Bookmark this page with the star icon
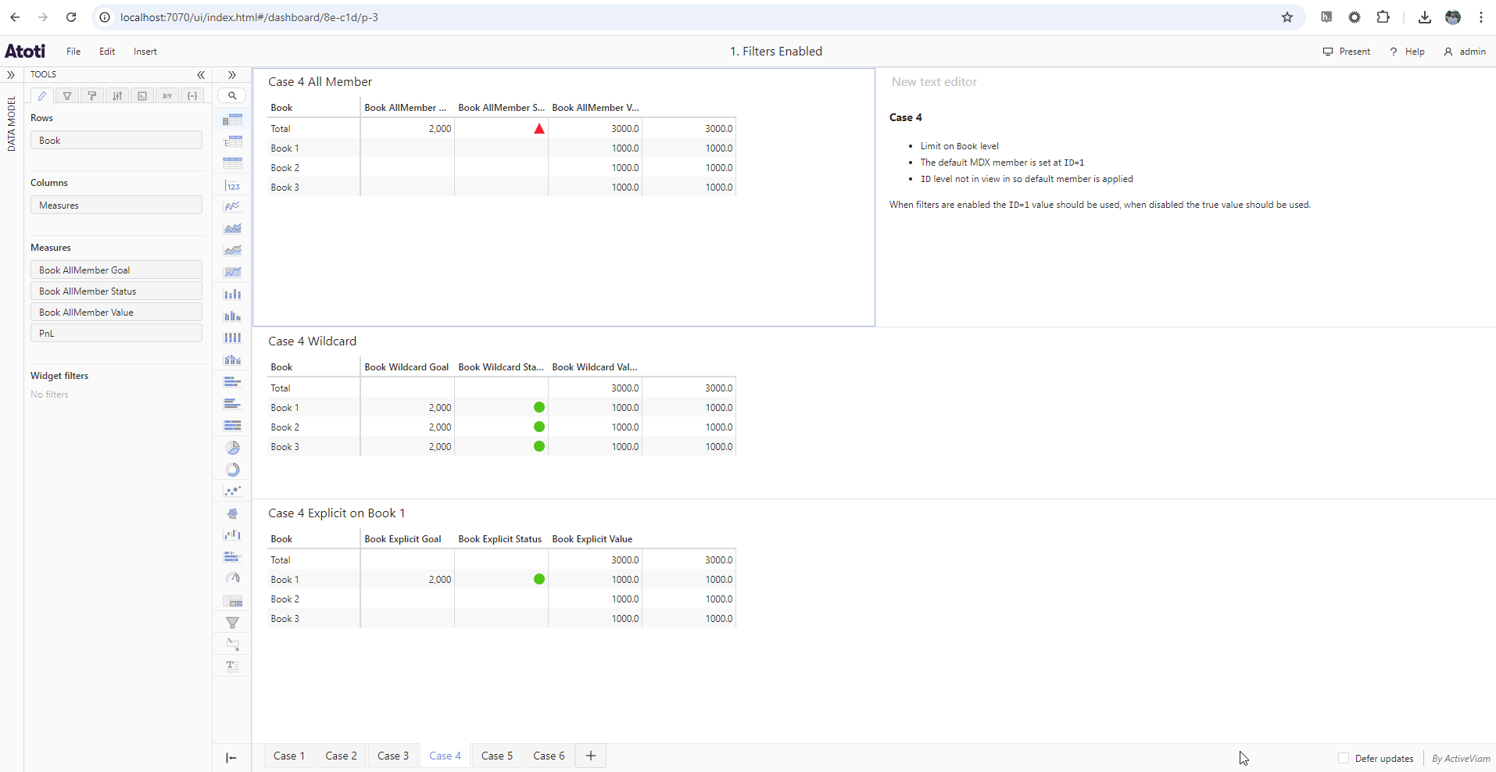Viewport: 1496px width, 772px height. [1287, 17]
